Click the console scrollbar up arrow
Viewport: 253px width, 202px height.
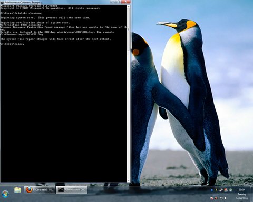129,7
